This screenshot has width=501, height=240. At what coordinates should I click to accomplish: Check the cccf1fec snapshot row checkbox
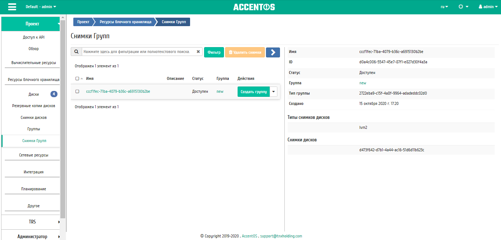click(x=77, y=91)
